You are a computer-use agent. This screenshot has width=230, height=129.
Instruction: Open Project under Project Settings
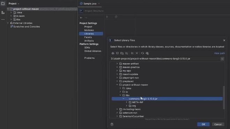point(88,27)
